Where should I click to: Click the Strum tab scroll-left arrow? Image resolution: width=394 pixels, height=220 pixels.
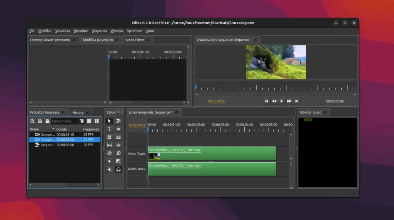click(119, 112)
